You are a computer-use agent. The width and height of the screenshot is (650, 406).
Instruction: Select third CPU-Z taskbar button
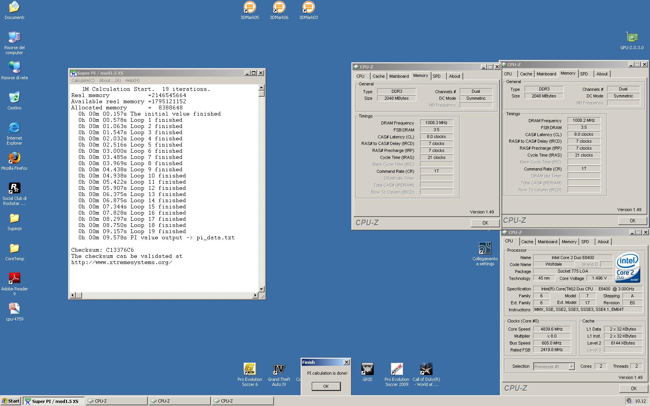[x=243, y=401]
